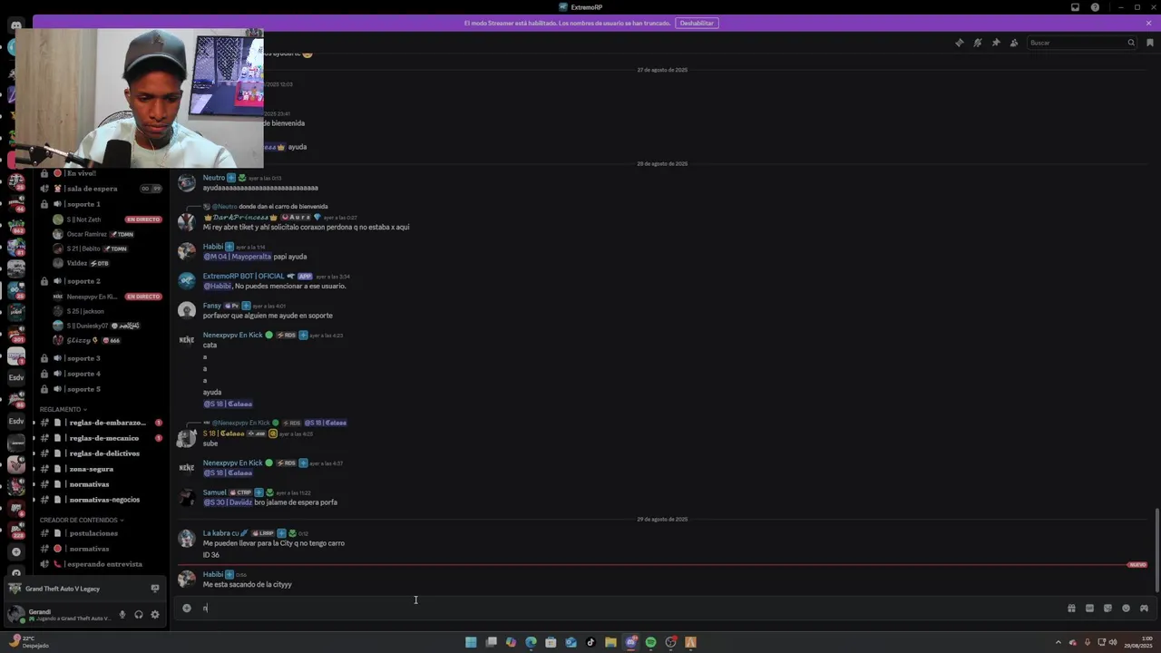
Task: Click EN DIRECTO badge next to Nenexpvpv
Action: coord(143,297)
